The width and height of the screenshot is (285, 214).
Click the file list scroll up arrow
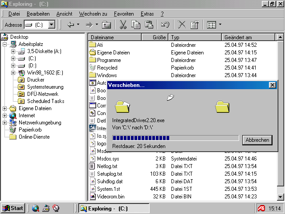tap(280, 37)
